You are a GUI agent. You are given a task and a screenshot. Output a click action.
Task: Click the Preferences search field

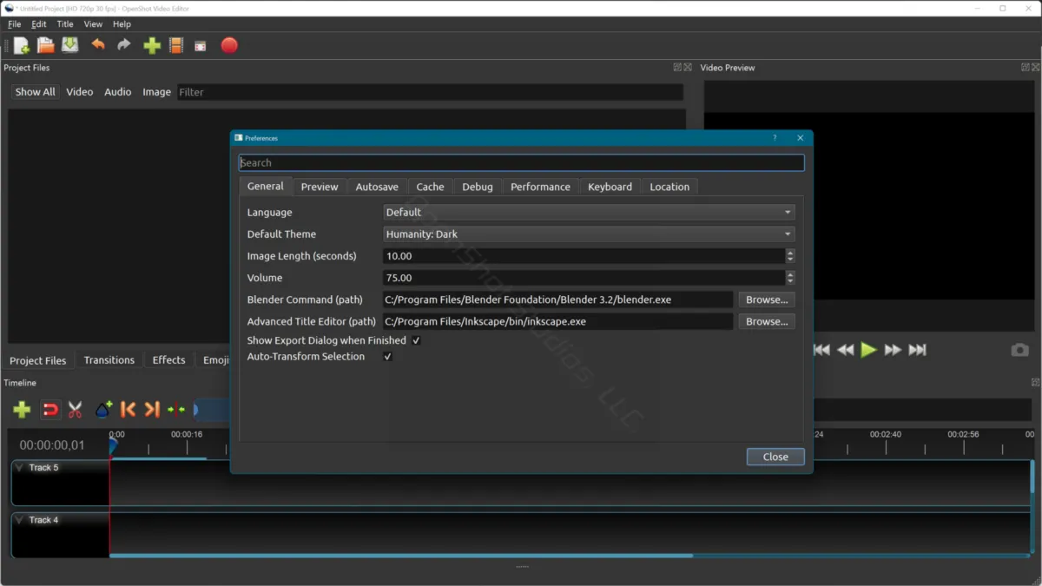tap(521, 162)
